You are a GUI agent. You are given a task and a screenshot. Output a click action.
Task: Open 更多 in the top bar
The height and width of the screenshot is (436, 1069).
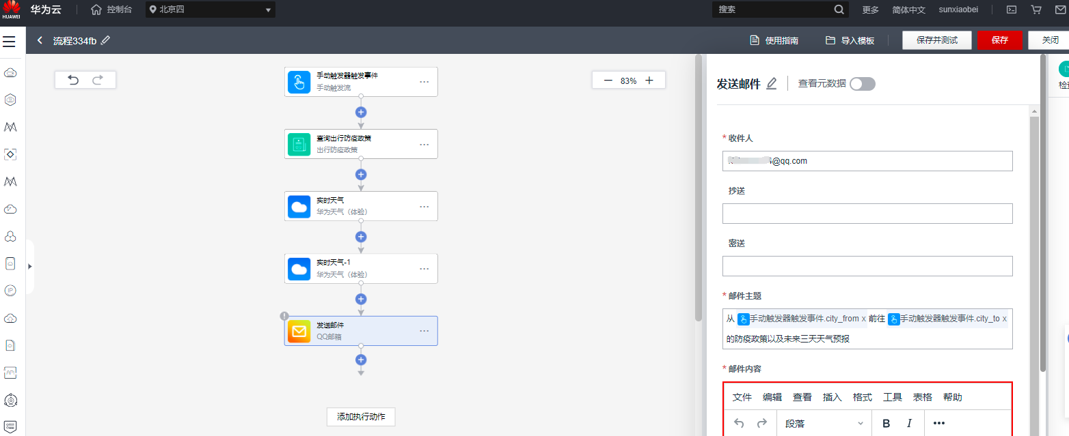click(871, 10)
